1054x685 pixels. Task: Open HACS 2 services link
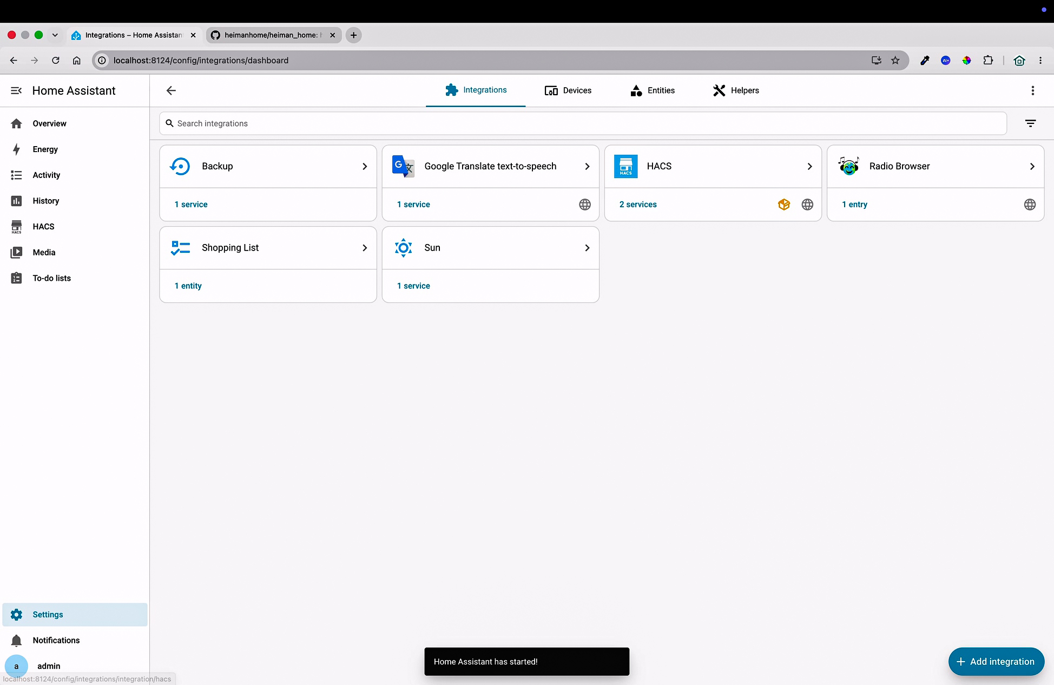pyautogui.click(x=638, y=205)
